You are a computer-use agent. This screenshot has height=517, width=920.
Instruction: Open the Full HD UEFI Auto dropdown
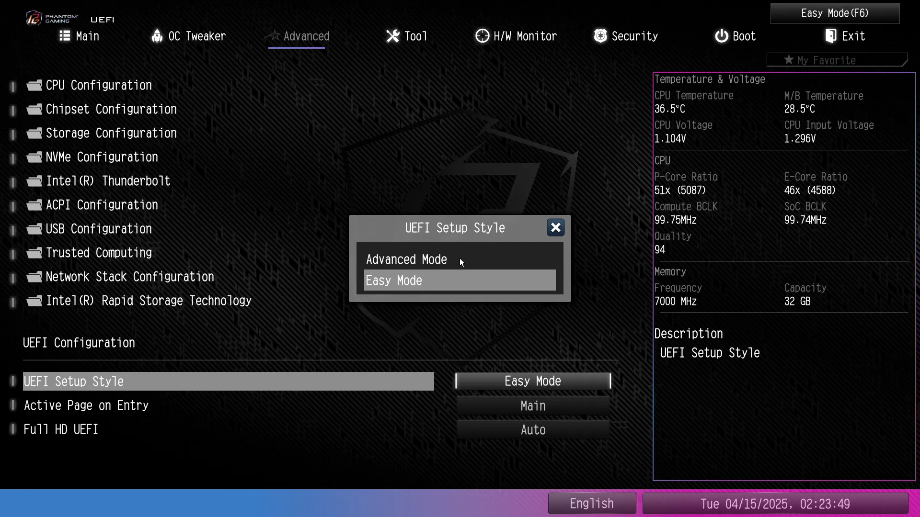(x=533, y=430)
